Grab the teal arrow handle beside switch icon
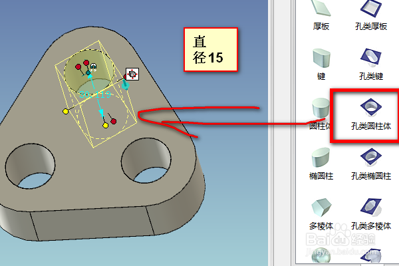This screenshot has width=399, height=266. [x=125, y=84]
